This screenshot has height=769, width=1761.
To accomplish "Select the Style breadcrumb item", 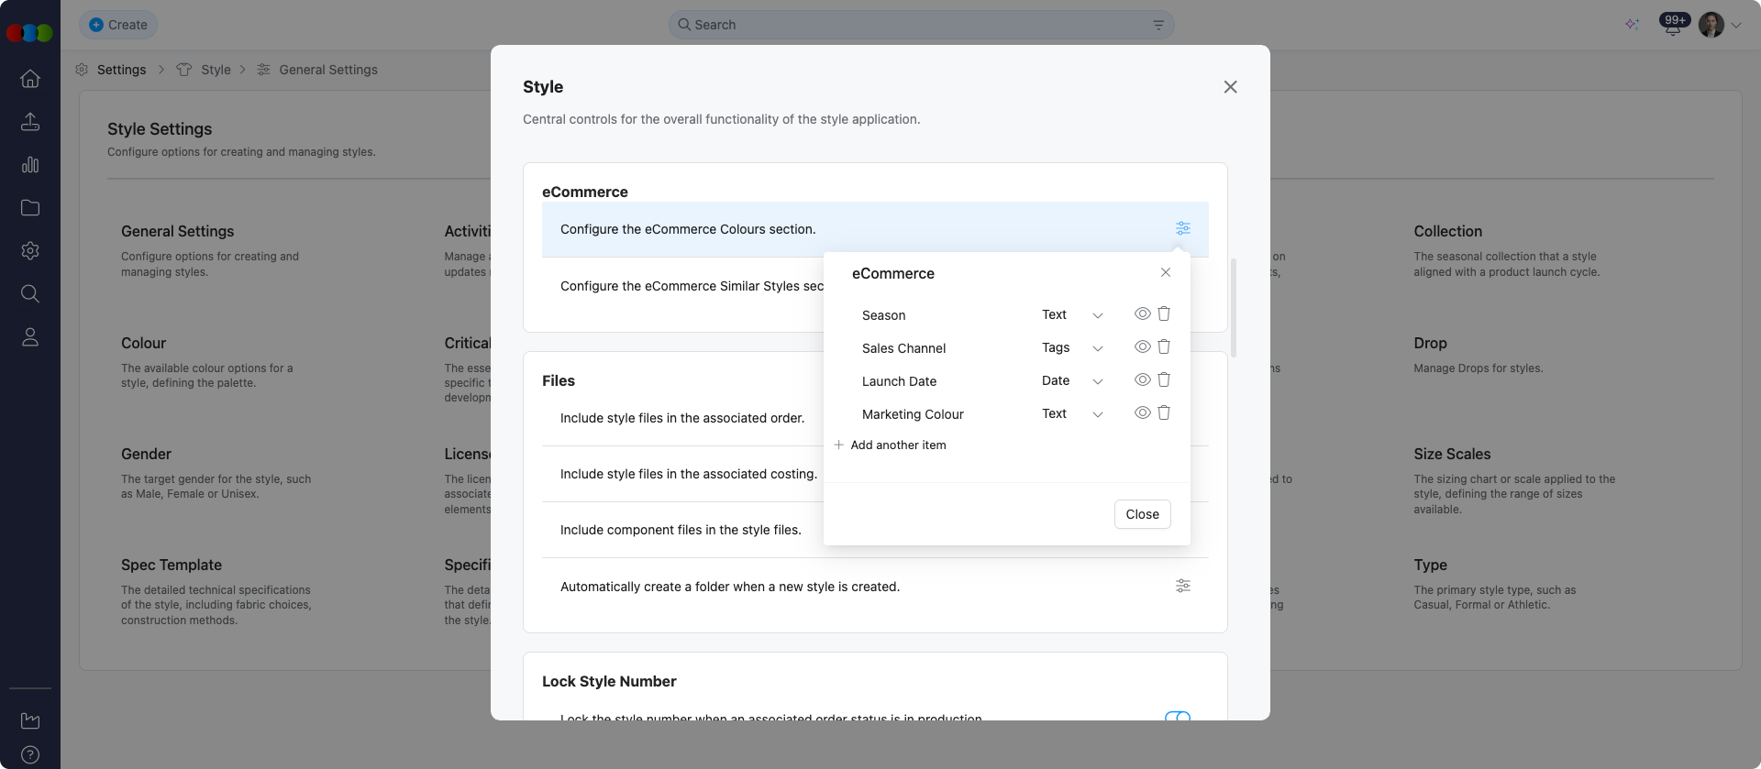I will (216, 70).
